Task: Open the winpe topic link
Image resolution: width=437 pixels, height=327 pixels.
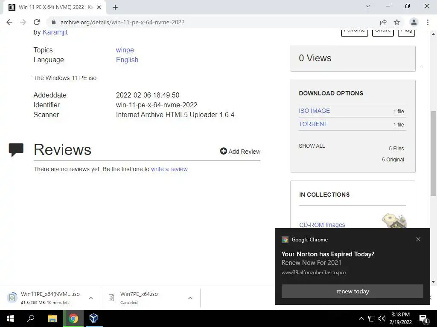Action: coord(125,50)
